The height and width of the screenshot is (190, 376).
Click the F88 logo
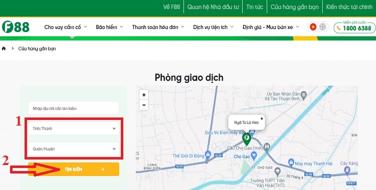[x=16, y=27]
